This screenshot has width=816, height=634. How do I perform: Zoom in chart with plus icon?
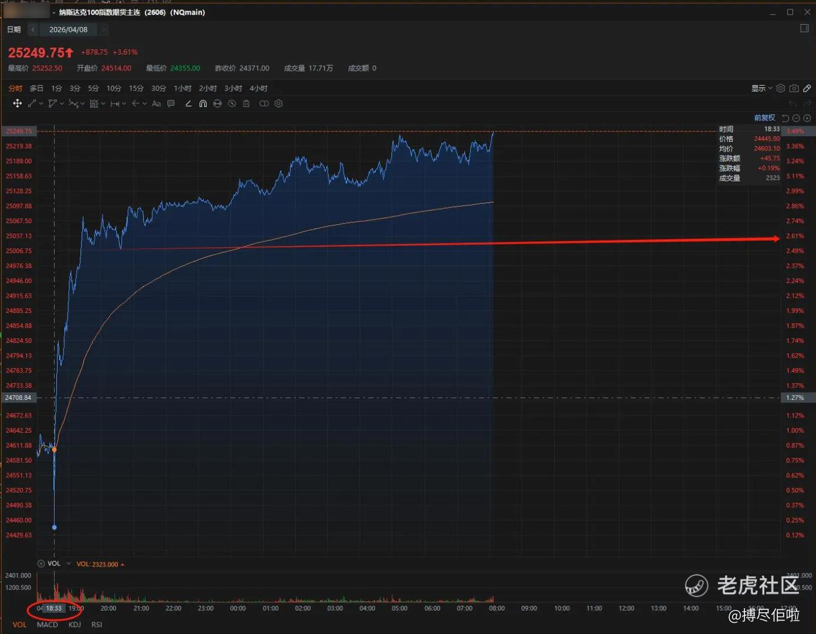807,118
